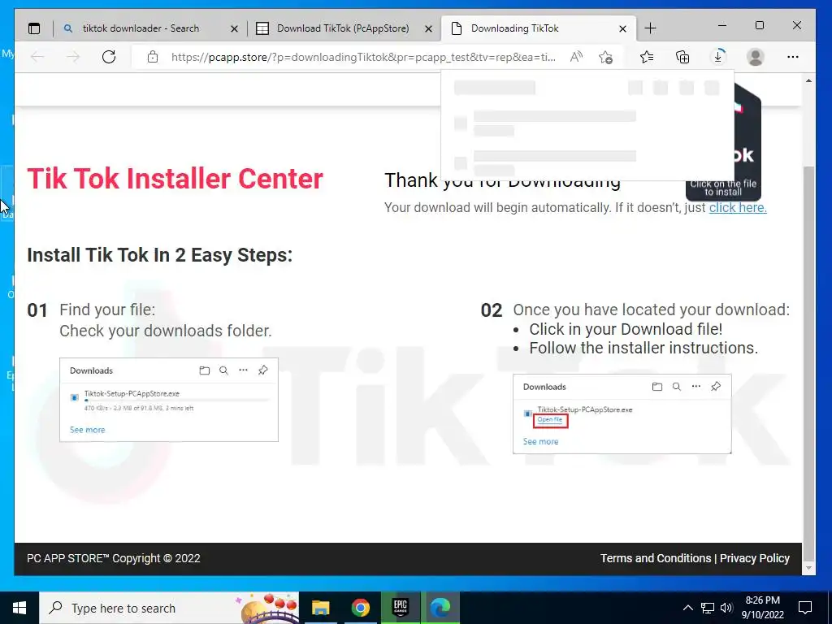The width and height of the screenshot is (832, 624).
Task: View site security lock information
Action: pyautogui.click(x=153, y=57)
